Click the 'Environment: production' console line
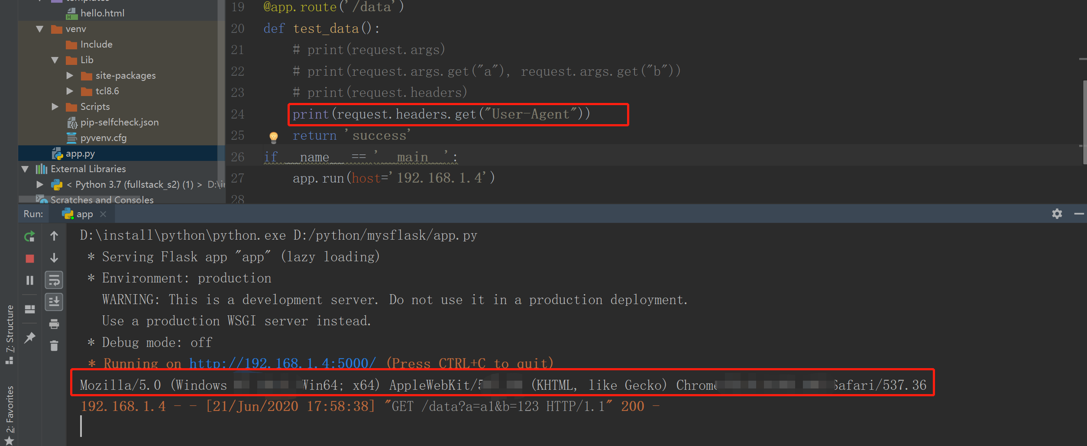Viewport: 1087px width, 446px height. (x=179, y=278)
